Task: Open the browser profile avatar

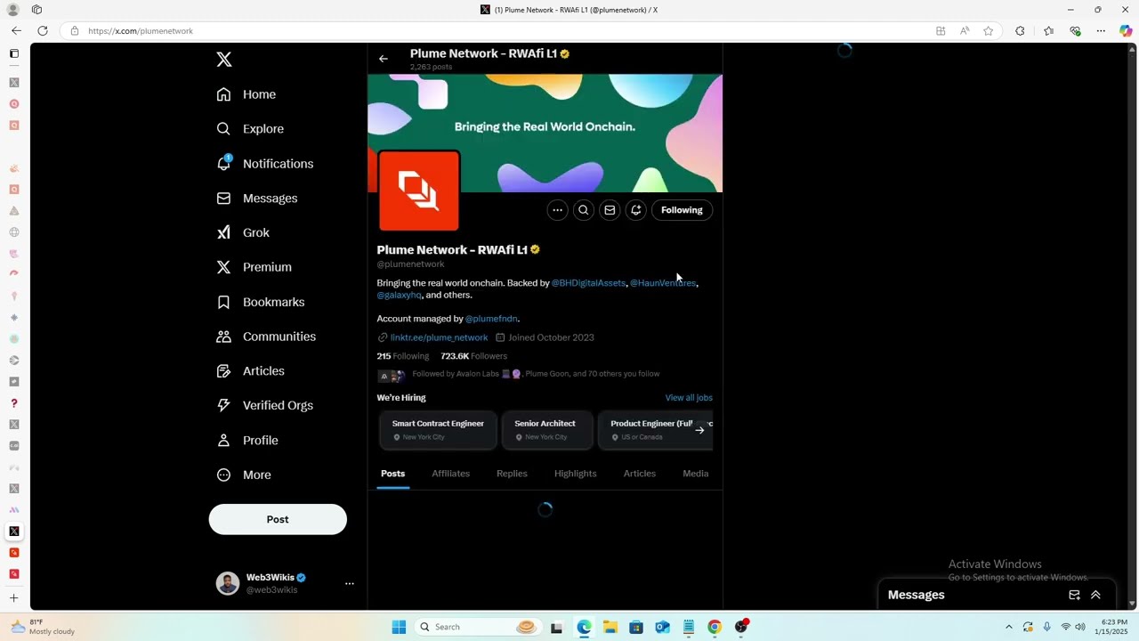Action: tap(13, 10)
